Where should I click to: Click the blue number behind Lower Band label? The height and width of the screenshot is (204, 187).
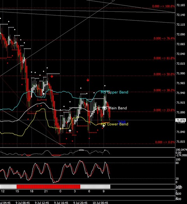(x=122, y=122)
